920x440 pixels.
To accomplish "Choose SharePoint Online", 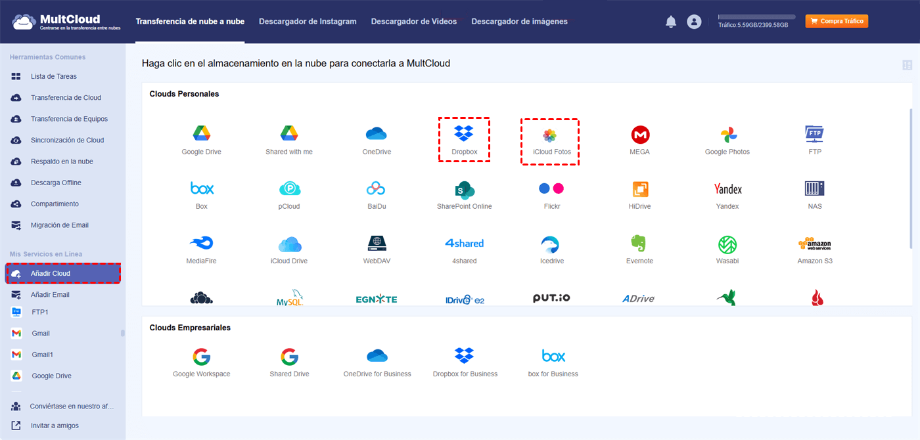I will tap(465, 189).
